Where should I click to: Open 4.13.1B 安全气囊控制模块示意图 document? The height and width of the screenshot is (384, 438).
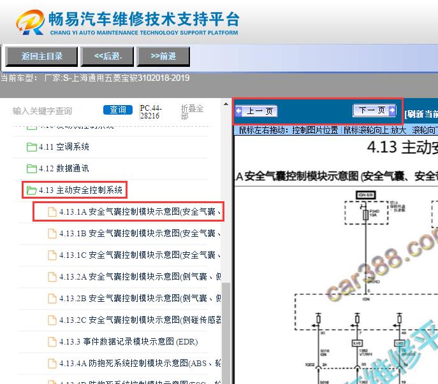click(x=140, y=233)
